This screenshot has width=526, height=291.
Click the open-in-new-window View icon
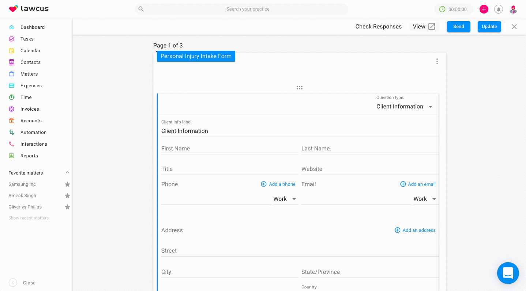click(432, 27)
